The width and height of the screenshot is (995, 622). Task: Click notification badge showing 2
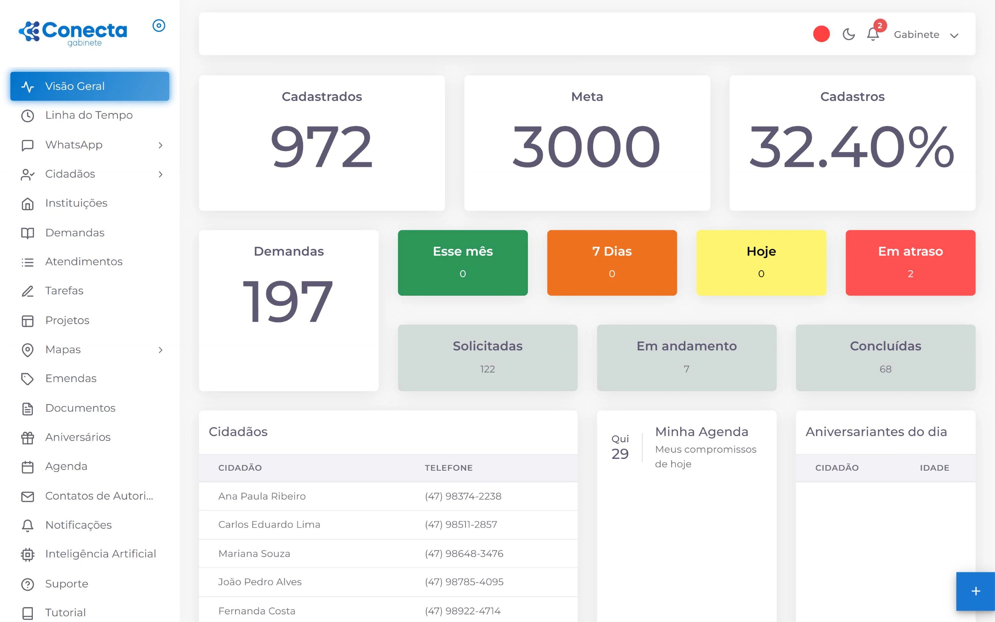880,26
